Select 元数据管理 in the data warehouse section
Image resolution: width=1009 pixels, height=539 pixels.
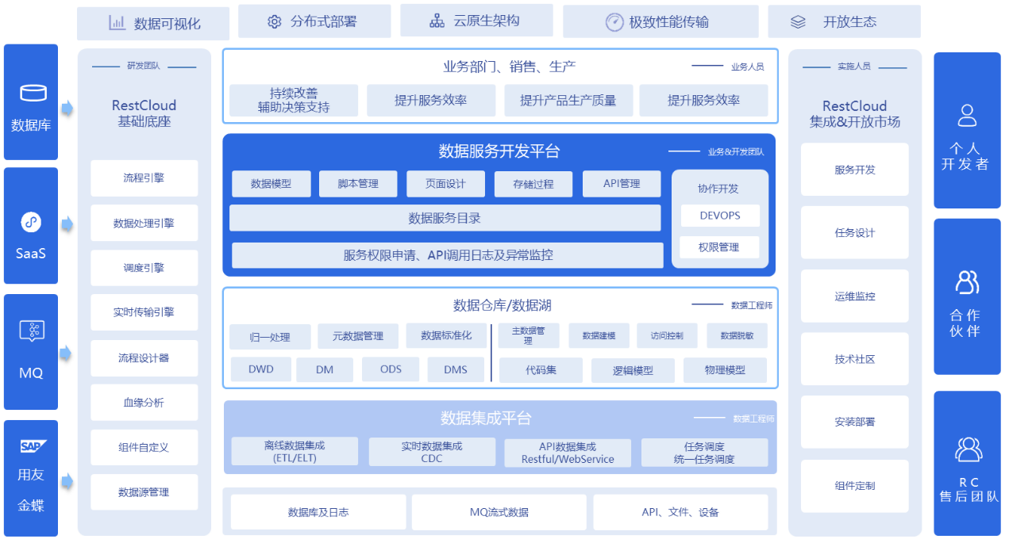(358, 336)
